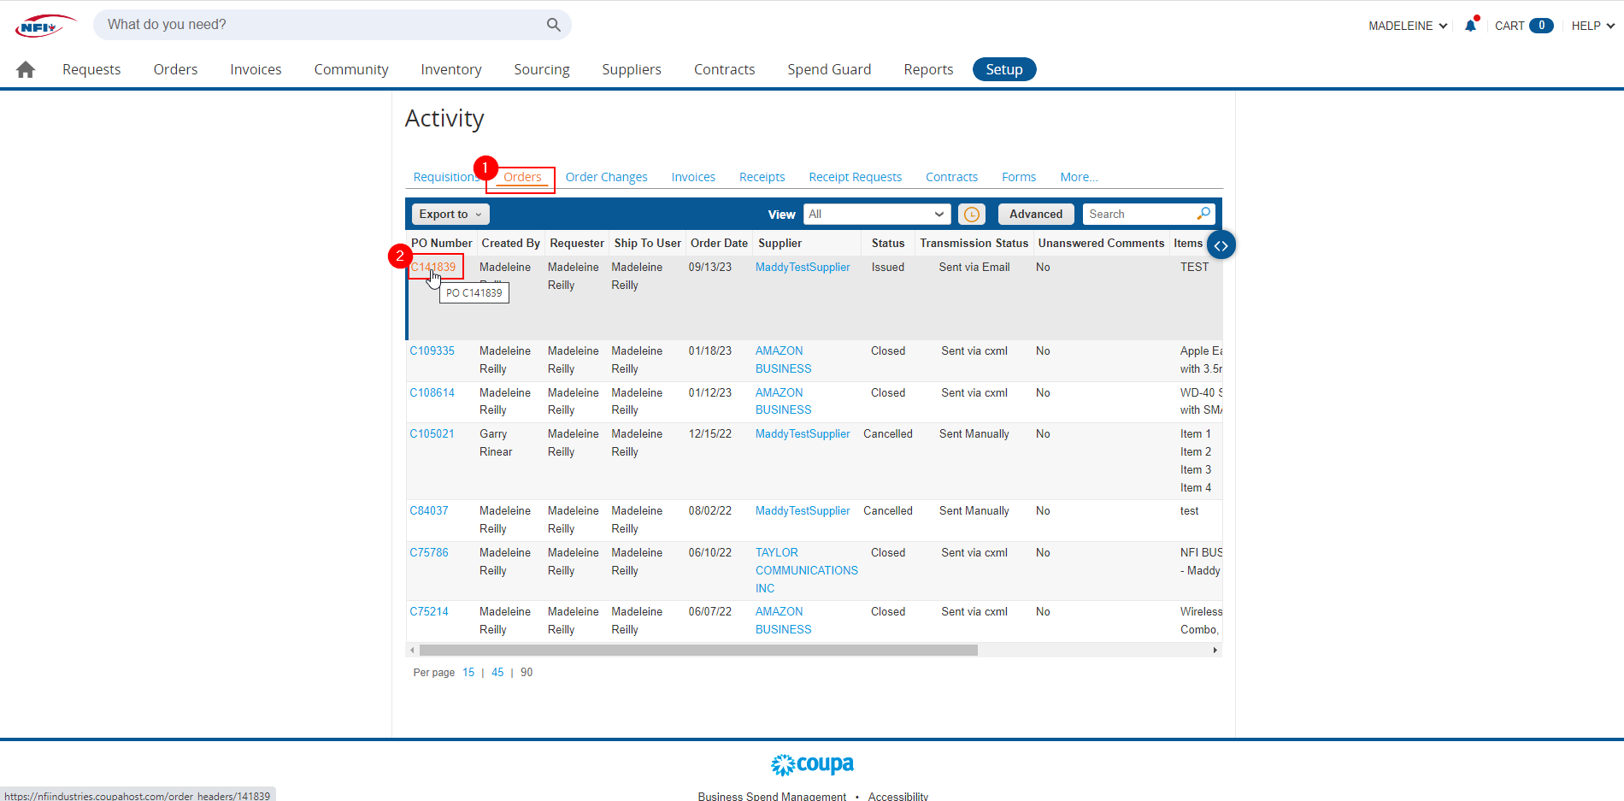Viewport: 1624px width, 801px height.
Task: Open TAYLOR COMMUNICATIONS INC supplier link
Action: (x=806, y=570)
